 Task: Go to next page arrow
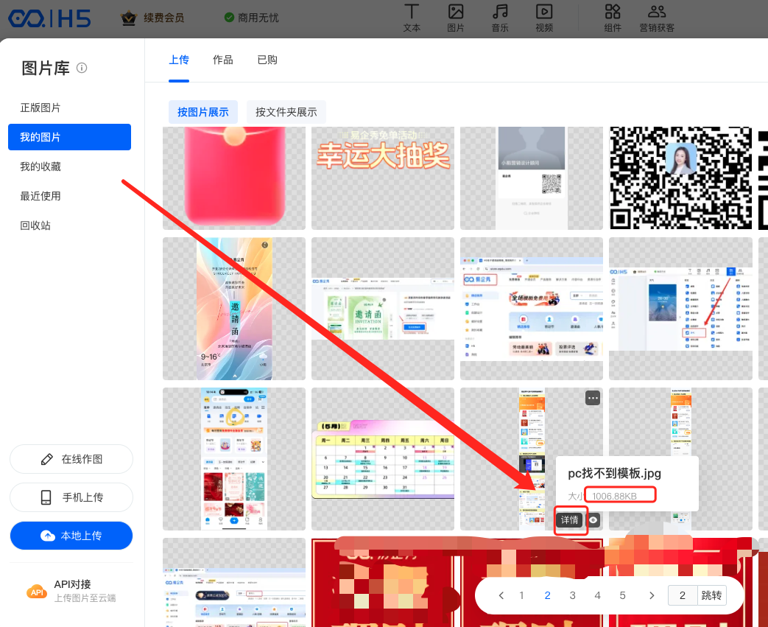point(651,595)
